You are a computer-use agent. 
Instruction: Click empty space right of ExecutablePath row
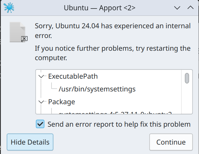click(139, 76)
